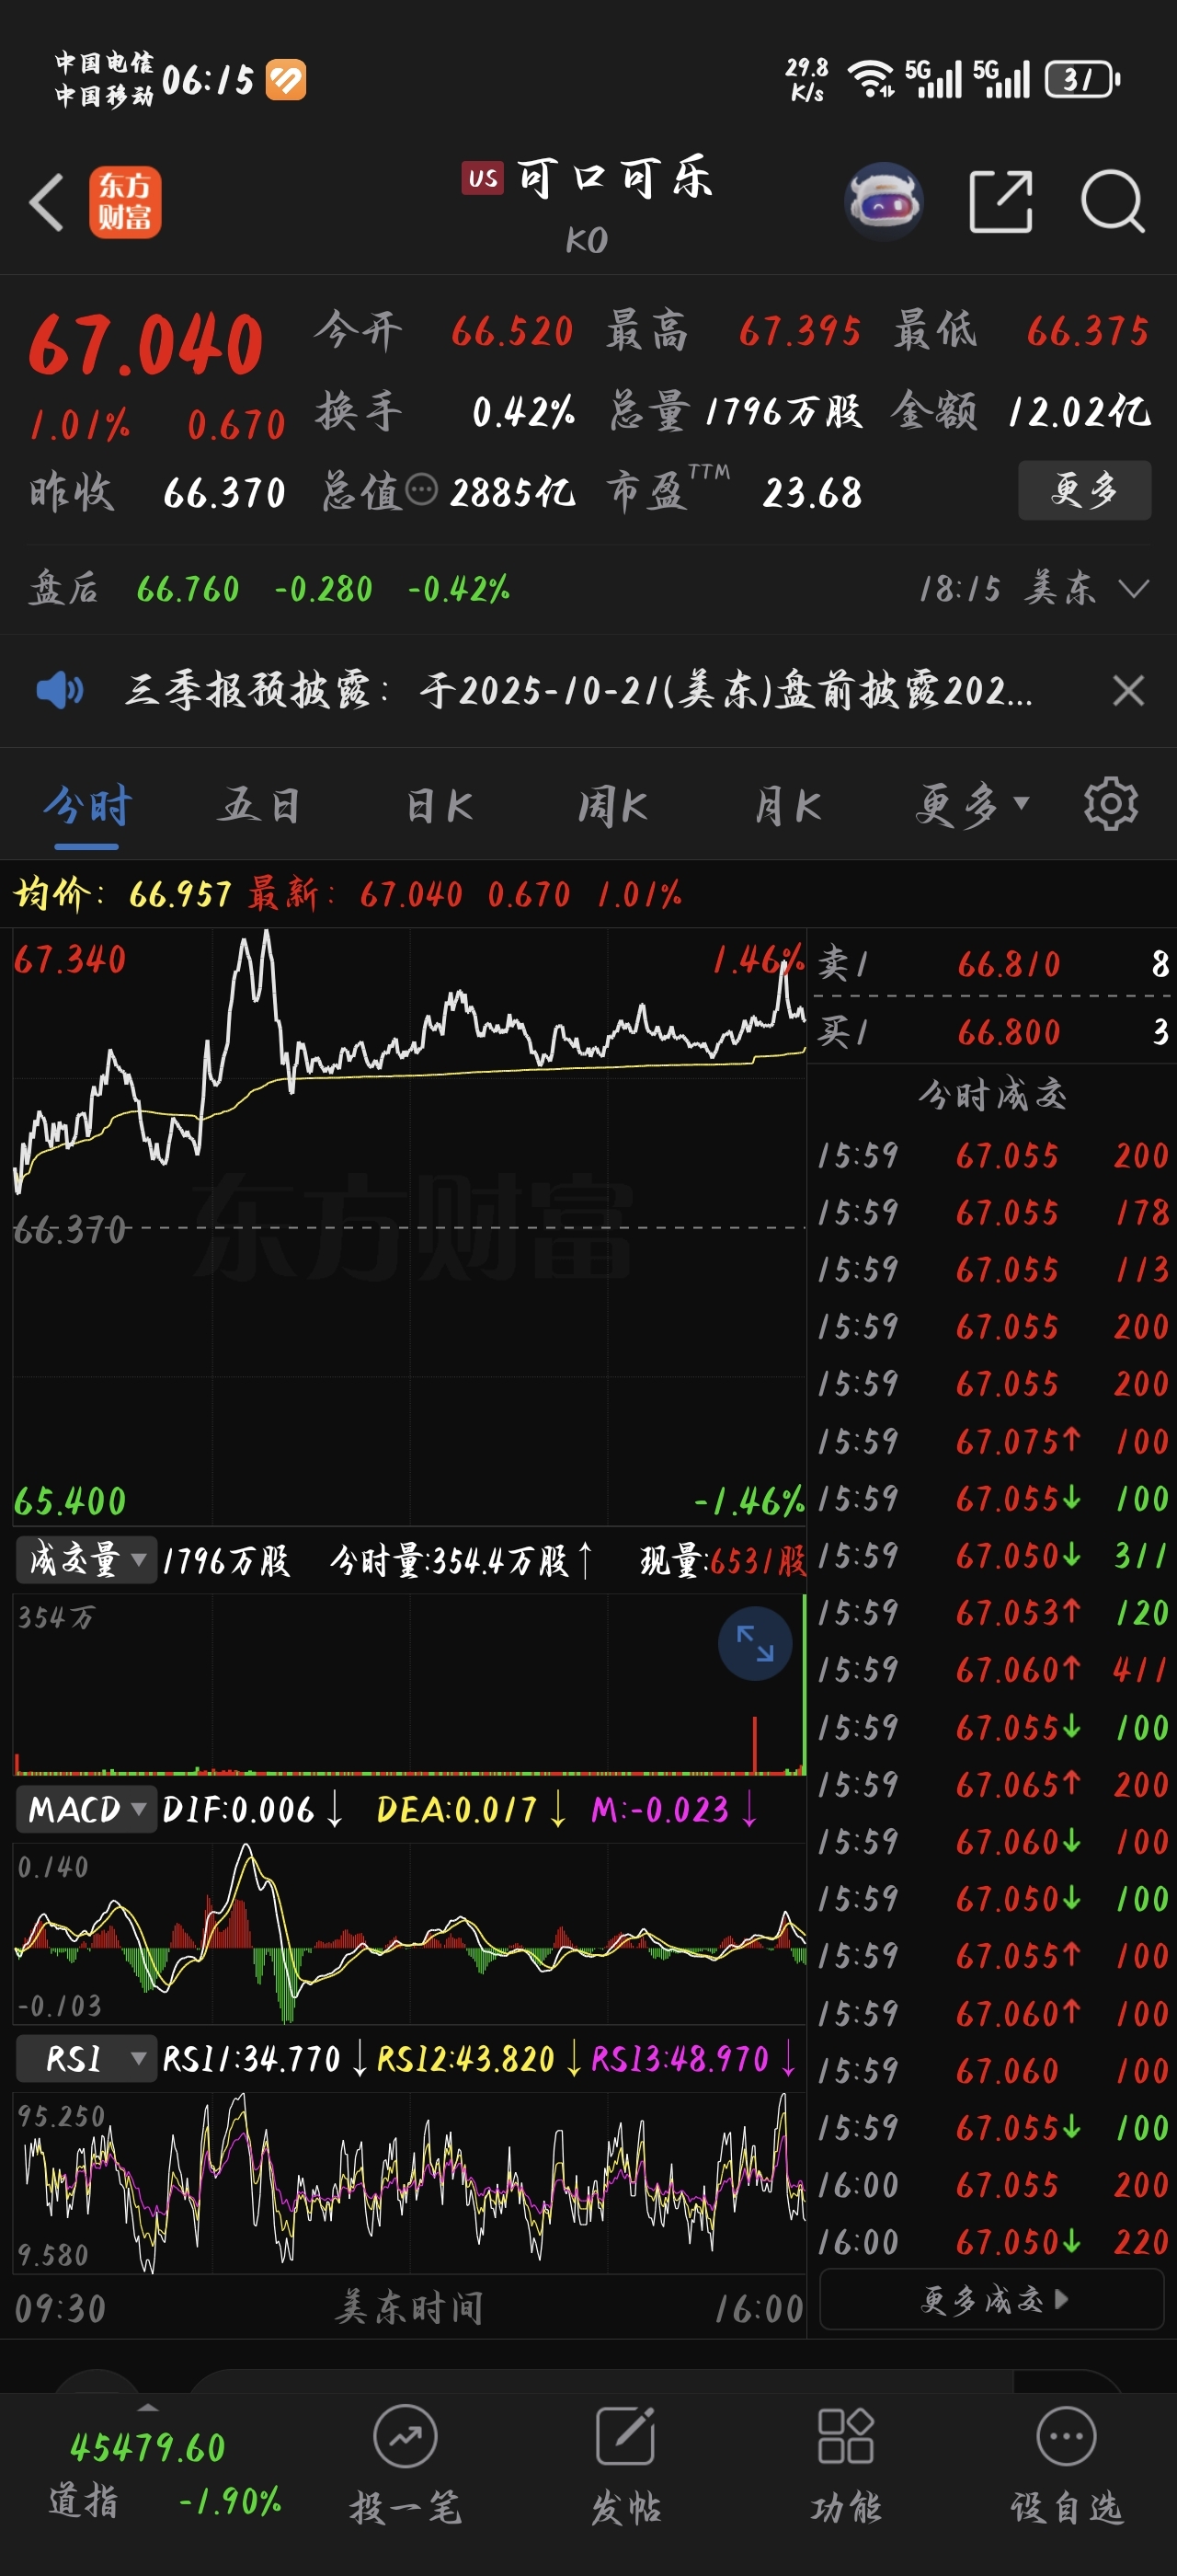Tap the trade row with volume 411
This screenshot has height=2576, width=1177.
tap(993, 1670)
